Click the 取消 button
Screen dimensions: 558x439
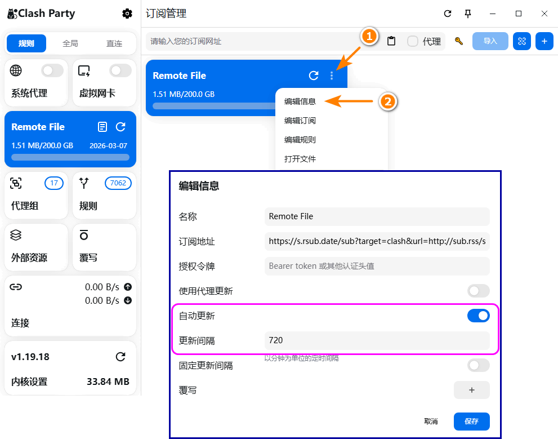click(431, 422)
